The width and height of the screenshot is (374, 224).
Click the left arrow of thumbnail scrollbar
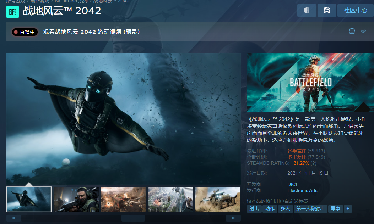(13, 218)
